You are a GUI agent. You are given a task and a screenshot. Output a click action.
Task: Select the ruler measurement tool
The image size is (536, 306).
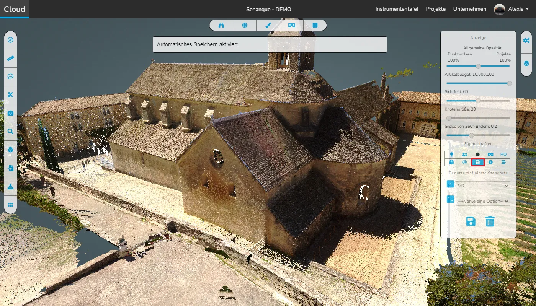click(10, 59)
